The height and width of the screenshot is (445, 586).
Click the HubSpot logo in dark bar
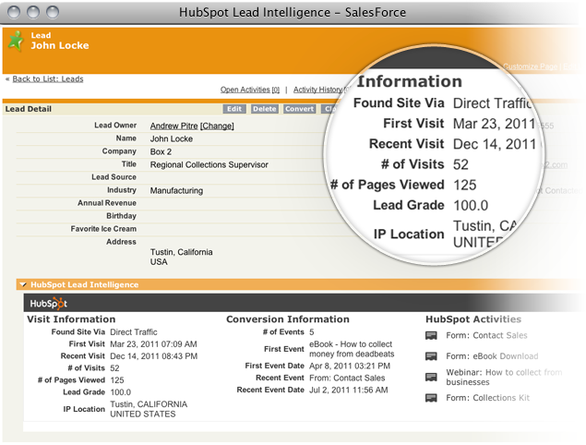pyautogui.click(x=49, y=303)
